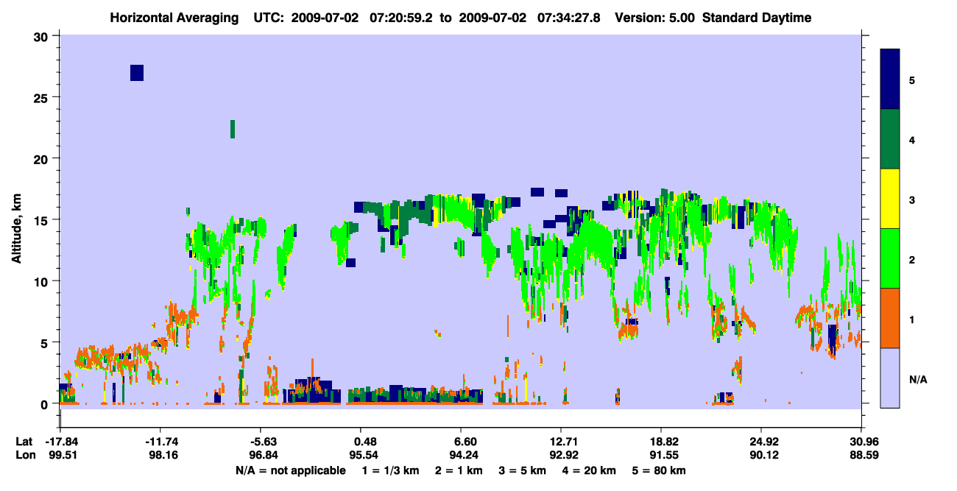The image size is (957, 491).
Task: Click the "3 = 5 km" legend text
Action: coord(523,470)
